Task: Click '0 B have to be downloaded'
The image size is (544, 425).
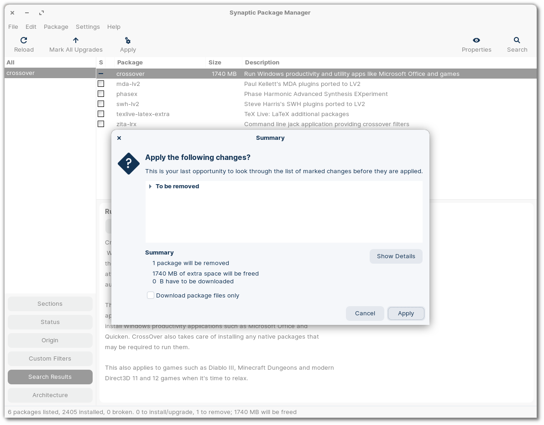Action: pos(193,282)
